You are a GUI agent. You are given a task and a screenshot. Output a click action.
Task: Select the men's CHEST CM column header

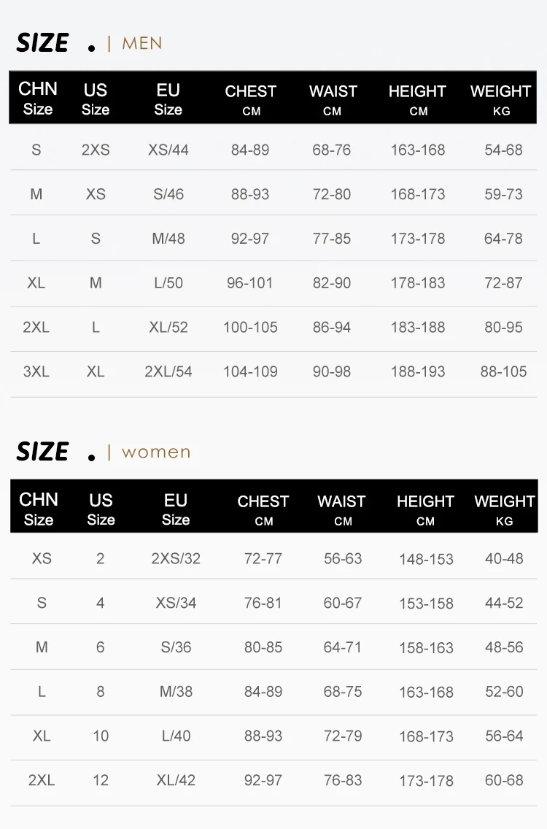[x=250, y=100]
